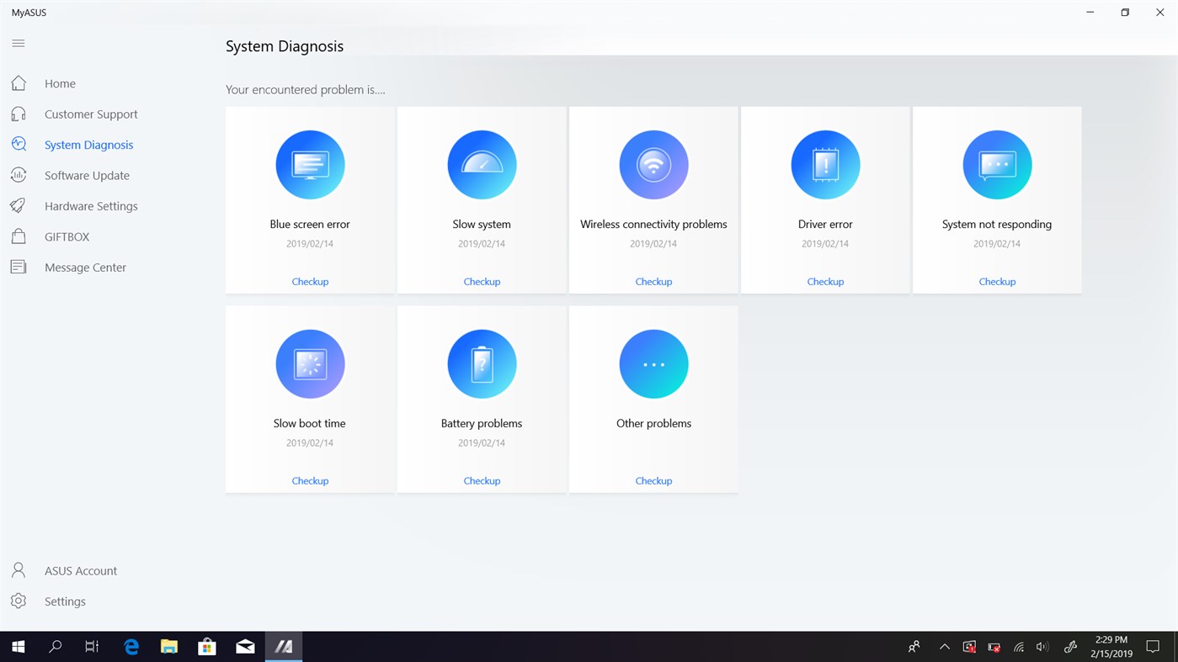Open taskbar search

pyautogui.click(x=56, y=646)
